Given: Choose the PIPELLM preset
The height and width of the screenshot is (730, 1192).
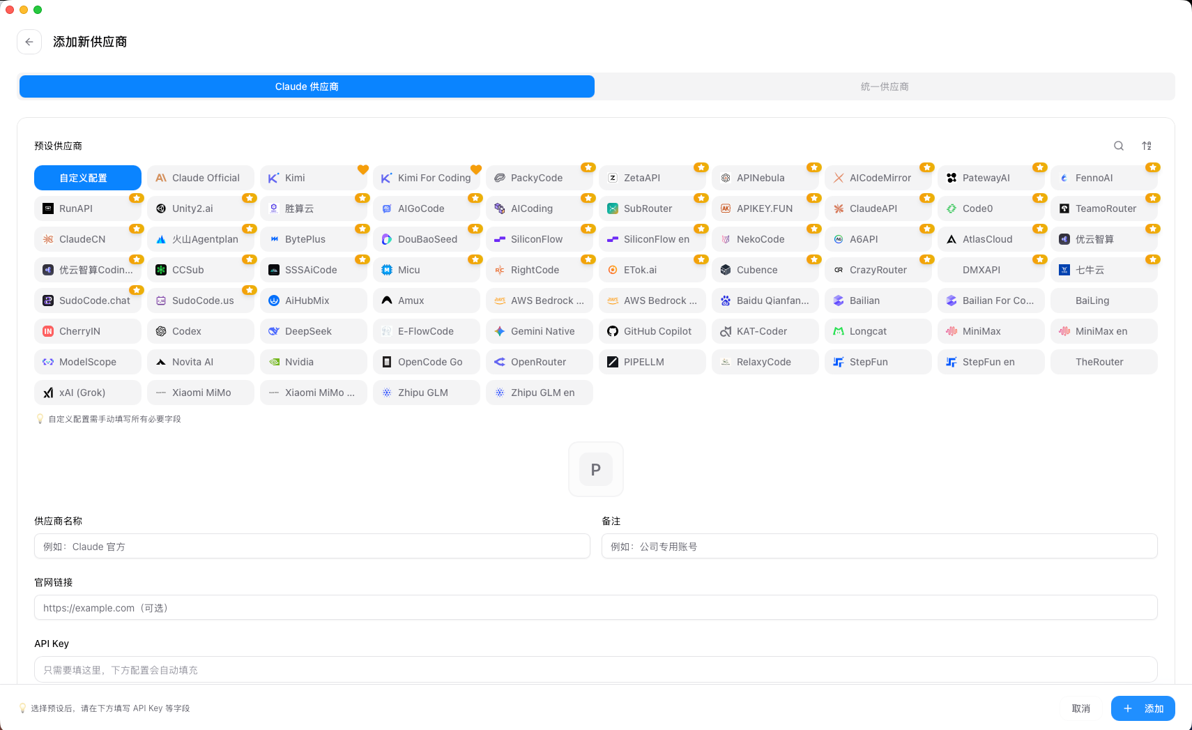Looking at the screenshot, I should click(x=652, y=362).
